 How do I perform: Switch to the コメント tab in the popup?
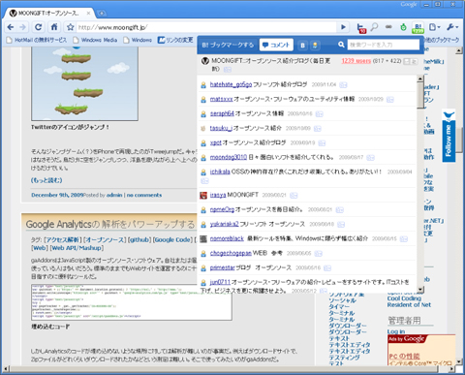pyautogui.click(x=276, y=45)
